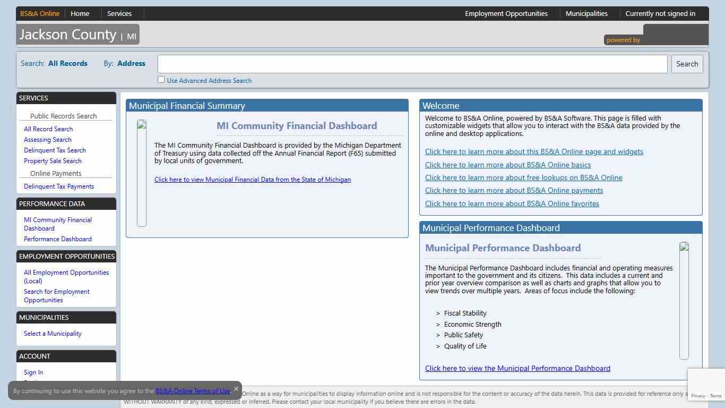Click into the address search field
The height and width of the screenshot is (408, 725).
tap(412, 64)
